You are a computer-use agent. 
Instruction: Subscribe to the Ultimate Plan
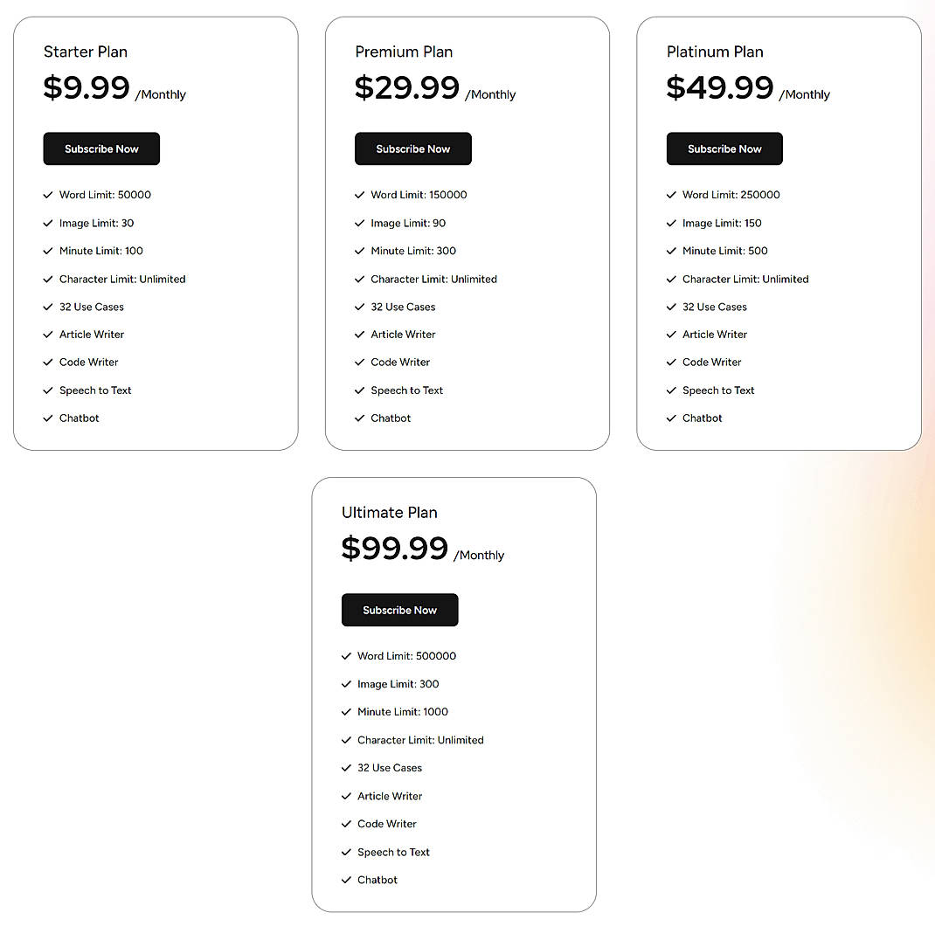click(x=399, y=610)
